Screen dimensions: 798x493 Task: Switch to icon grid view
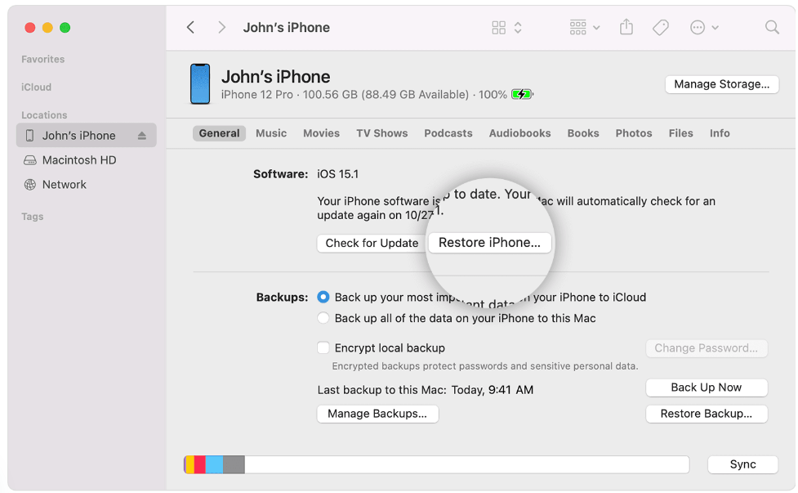point(499,28)
